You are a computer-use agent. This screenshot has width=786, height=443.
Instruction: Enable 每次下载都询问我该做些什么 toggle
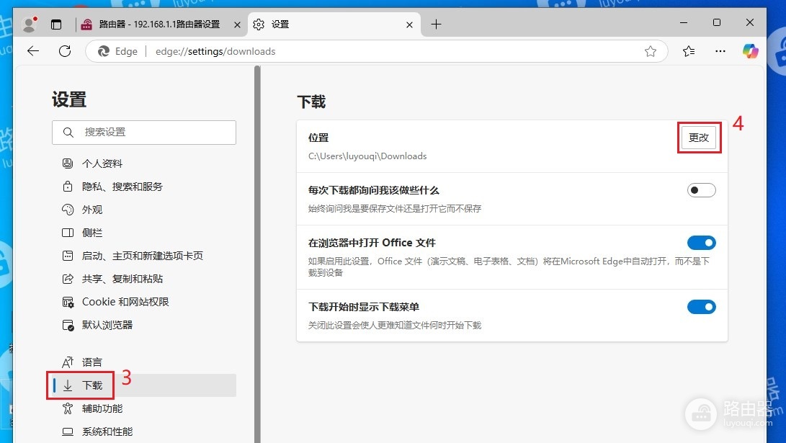point(701,190)
